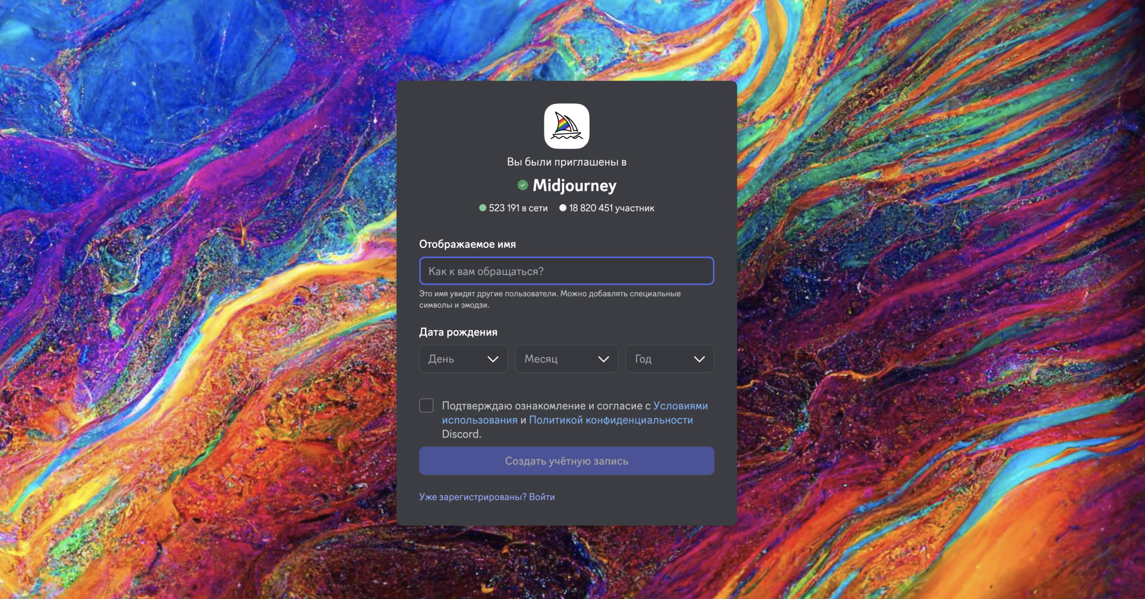Click the 18 820 451 участник counter
This screenshot has height=599, width=1145.
[x=611, y=208]
